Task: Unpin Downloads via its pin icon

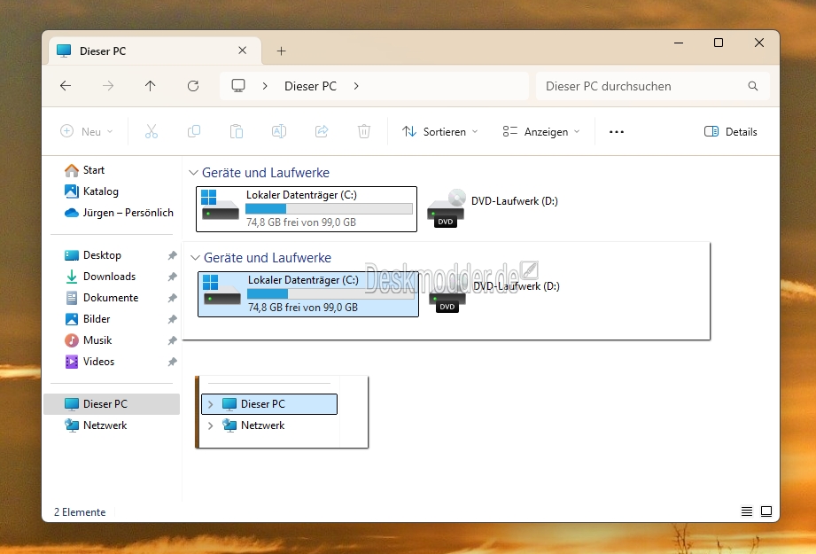Action: click(x=172, y=277)
